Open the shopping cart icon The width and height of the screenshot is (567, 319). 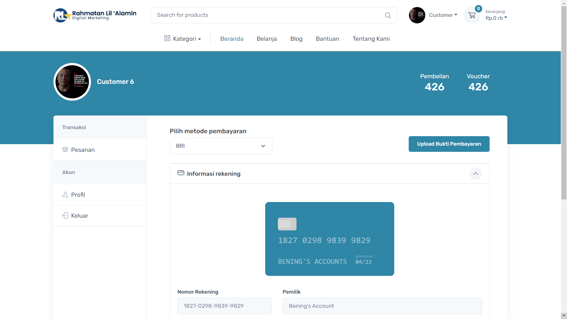472,15
